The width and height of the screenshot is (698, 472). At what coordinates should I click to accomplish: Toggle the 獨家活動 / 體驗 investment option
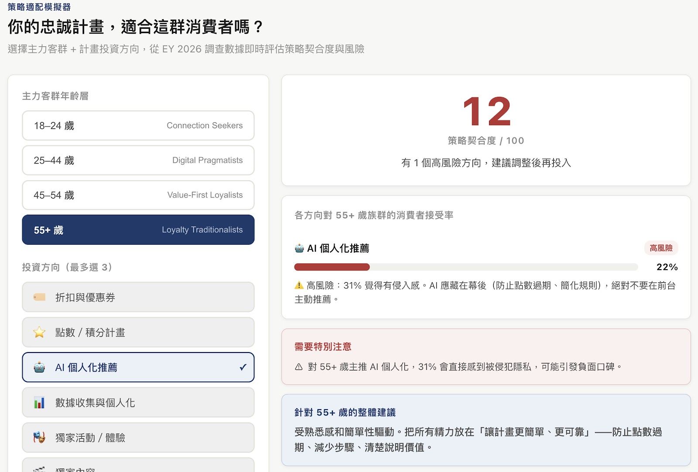pyautogui.click(x=138, y=438)
